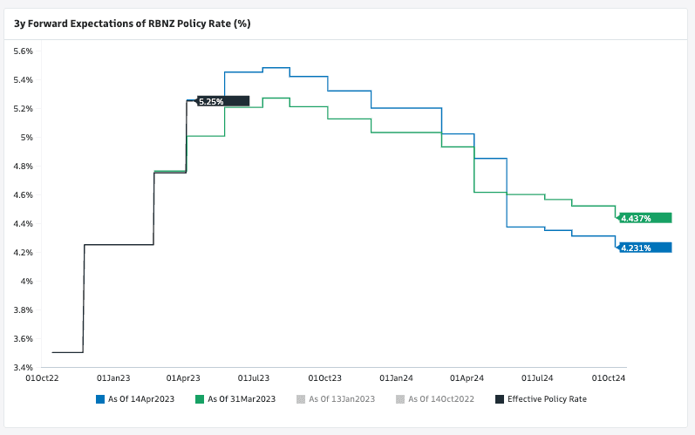Click the blue As Of 14Apr2023 legend swatch
Image resolution: width=695 pixels, height=435 pixels.
(100, 399)
